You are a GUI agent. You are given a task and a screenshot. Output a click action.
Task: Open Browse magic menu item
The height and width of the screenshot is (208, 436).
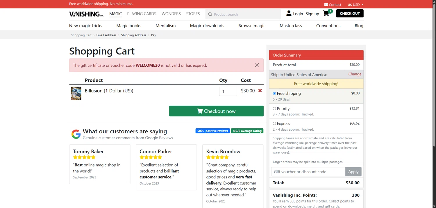click(x=252, y=26)
